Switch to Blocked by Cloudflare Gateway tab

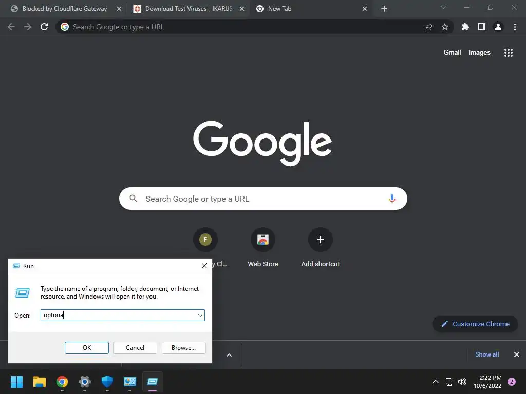[x=64, y=9]
